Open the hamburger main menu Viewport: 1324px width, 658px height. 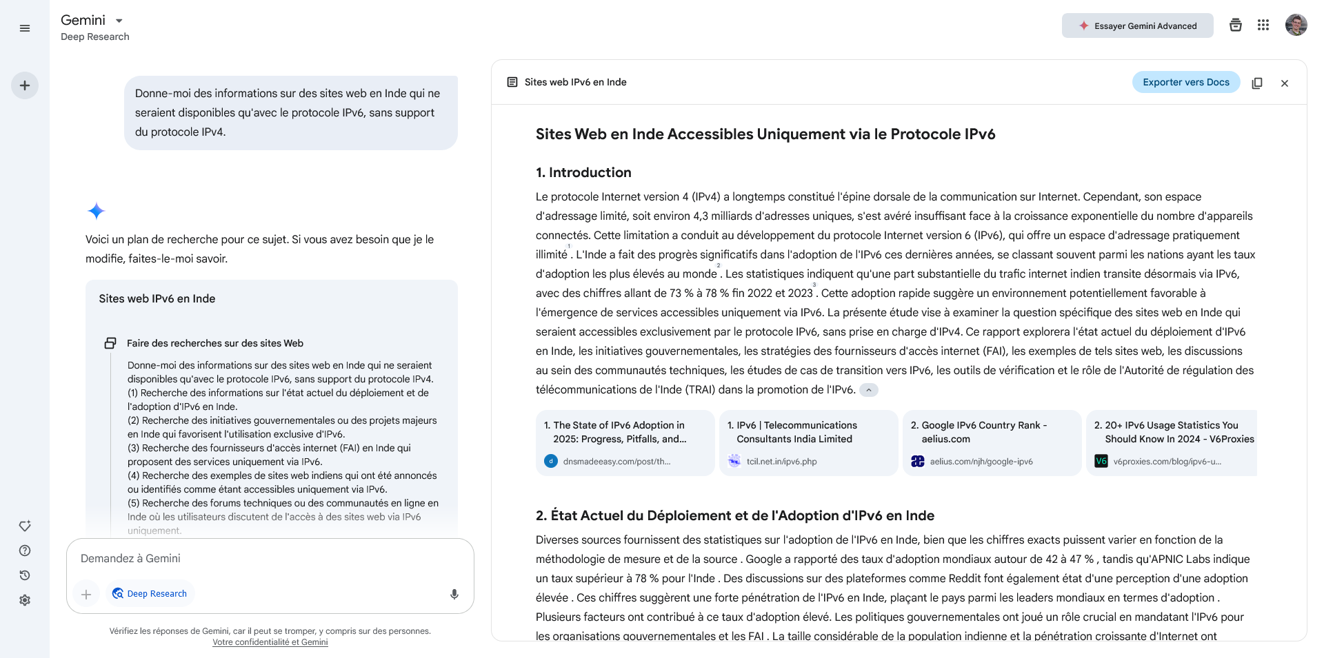[25, 28]
